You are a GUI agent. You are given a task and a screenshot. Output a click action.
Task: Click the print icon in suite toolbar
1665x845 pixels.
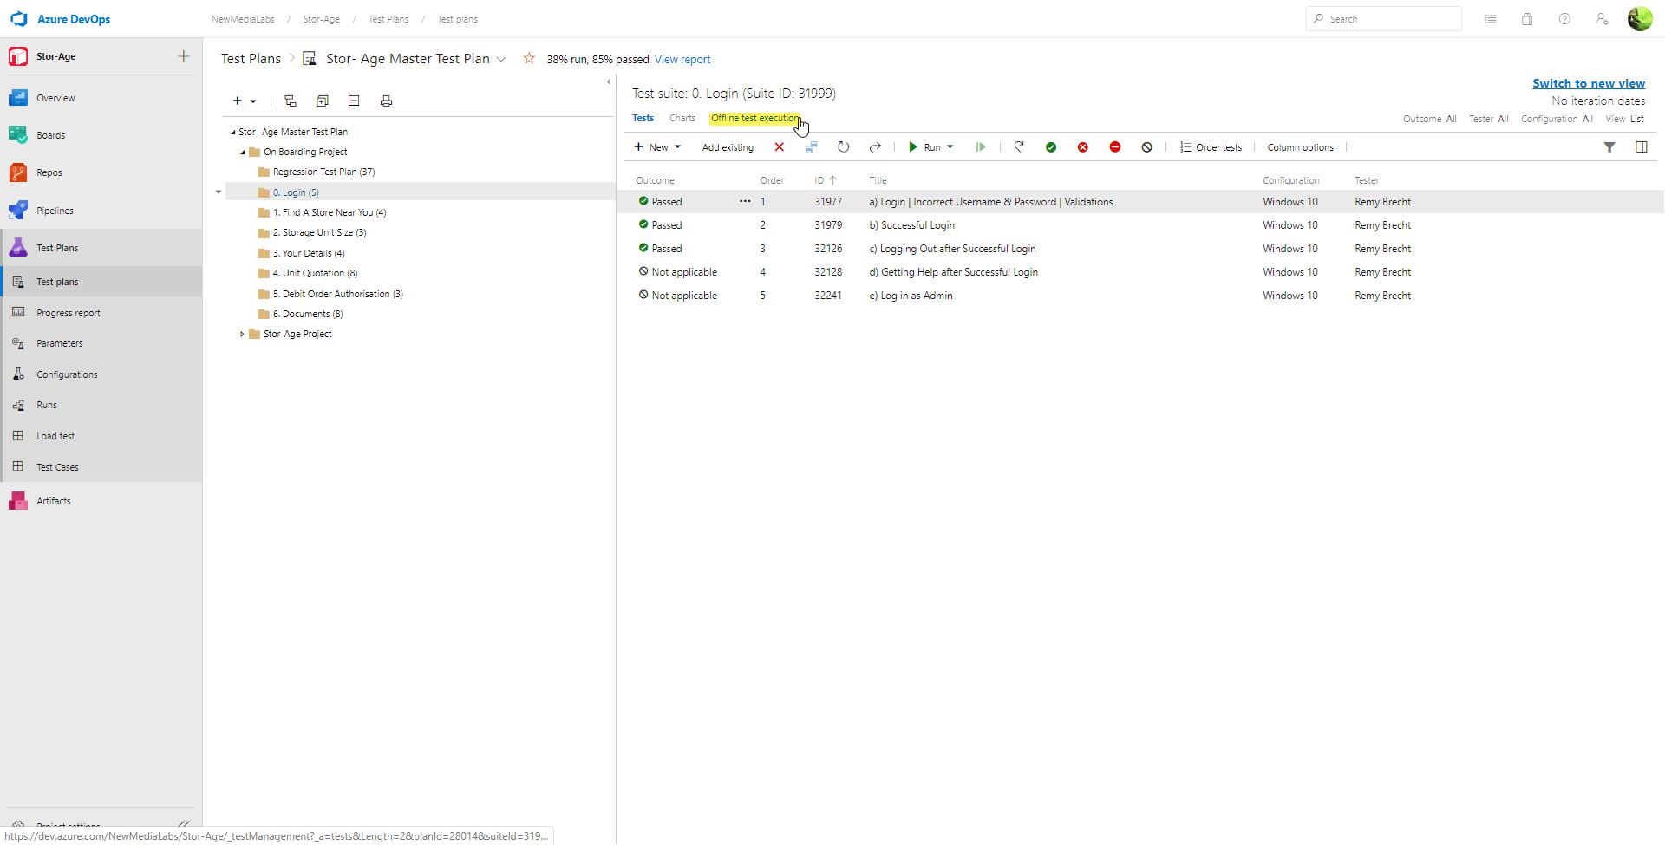click(x=386, y=101)
